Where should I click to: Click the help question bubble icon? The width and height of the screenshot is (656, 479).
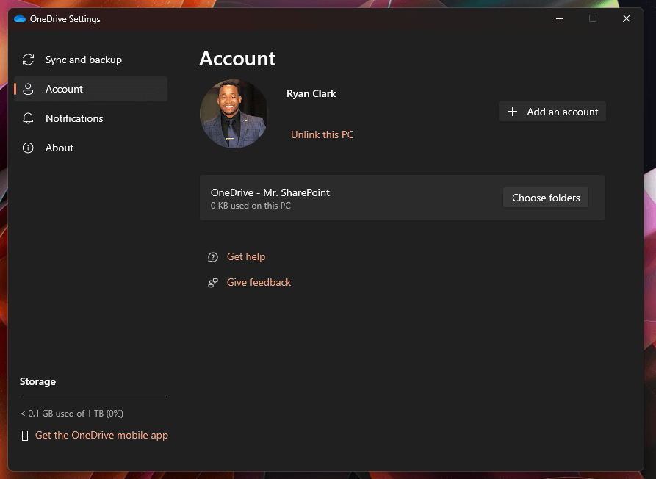[213, 257]
